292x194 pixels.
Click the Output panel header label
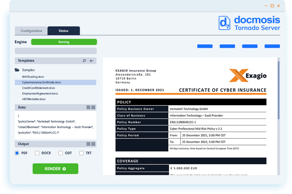click(x=23, y=144)
